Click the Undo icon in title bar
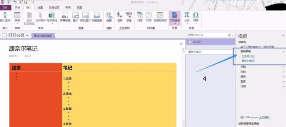 point(15,2)
